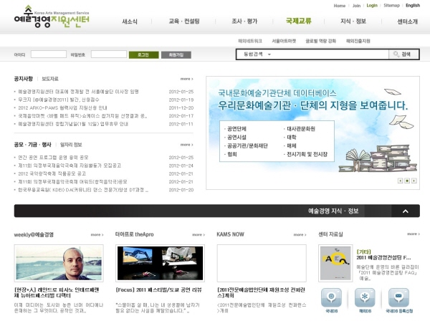This screenshot has height=326, width=430.
Task: Open the 조사·평가 menu
Action: [x=244, y=21]
